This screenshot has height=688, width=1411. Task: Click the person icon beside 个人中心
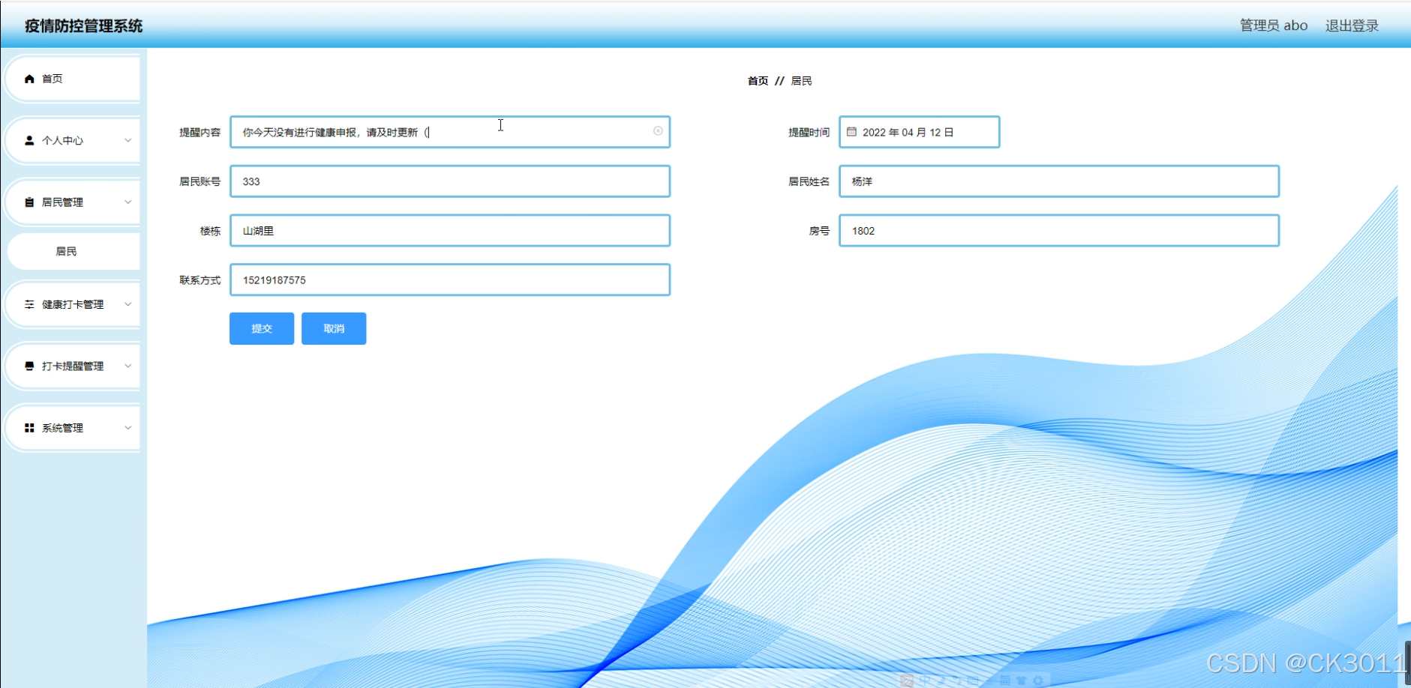(x=29, y=140)
